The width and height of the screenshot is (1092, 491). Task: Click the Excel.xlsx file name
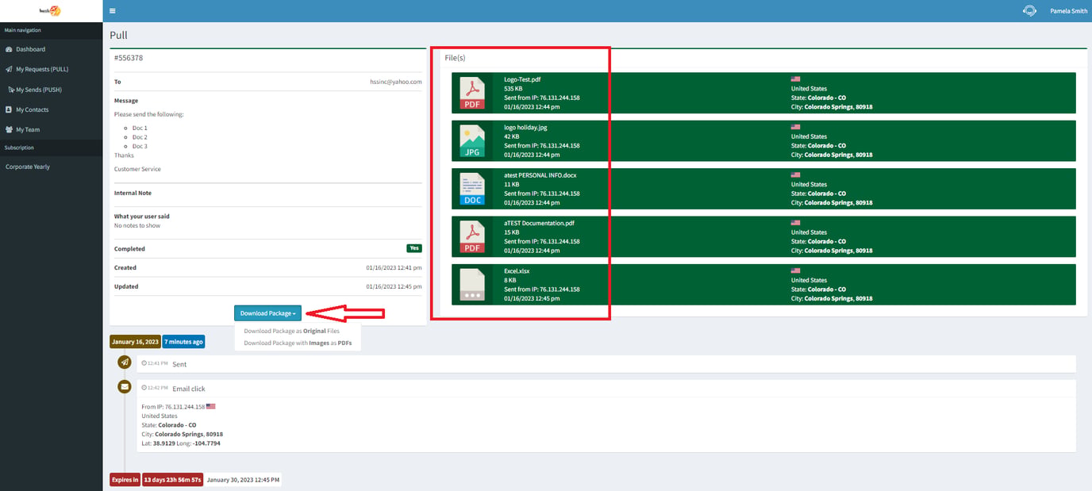(x=517, y=270)
